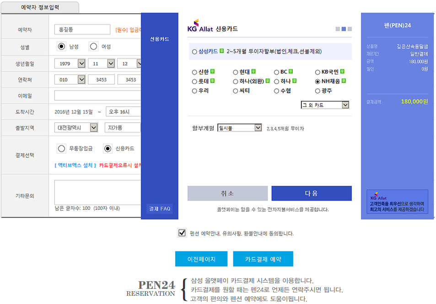Open the 오후 16시 arrival time dropdown
The image size is (436, 304).
coord(124,112)
